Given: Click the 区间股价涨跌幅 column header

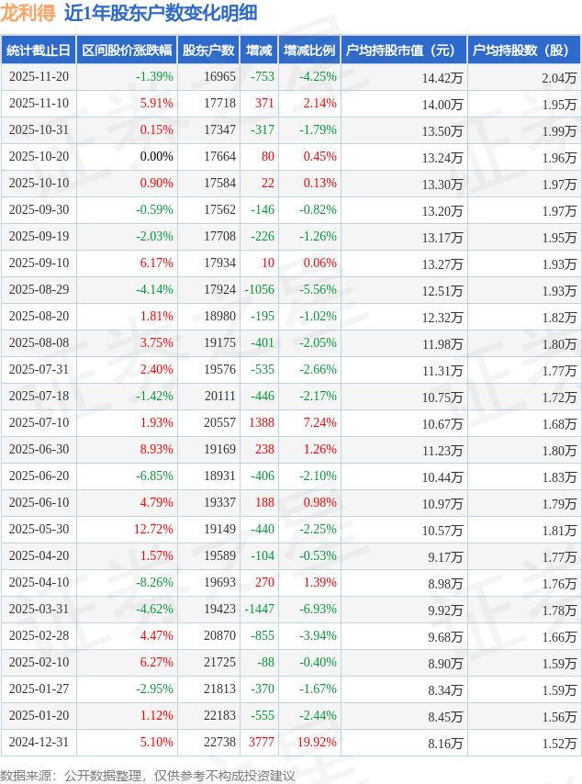Looking at the screenshot, I should [127, 50].
